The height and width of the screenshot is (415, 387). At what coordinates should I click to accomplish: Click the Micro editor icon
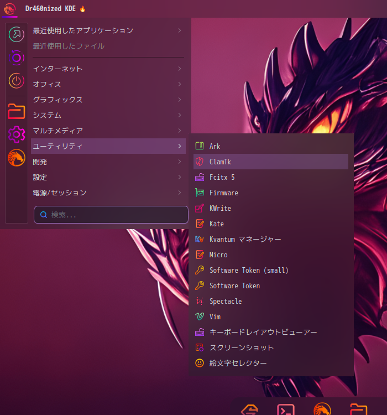(200, 255)
